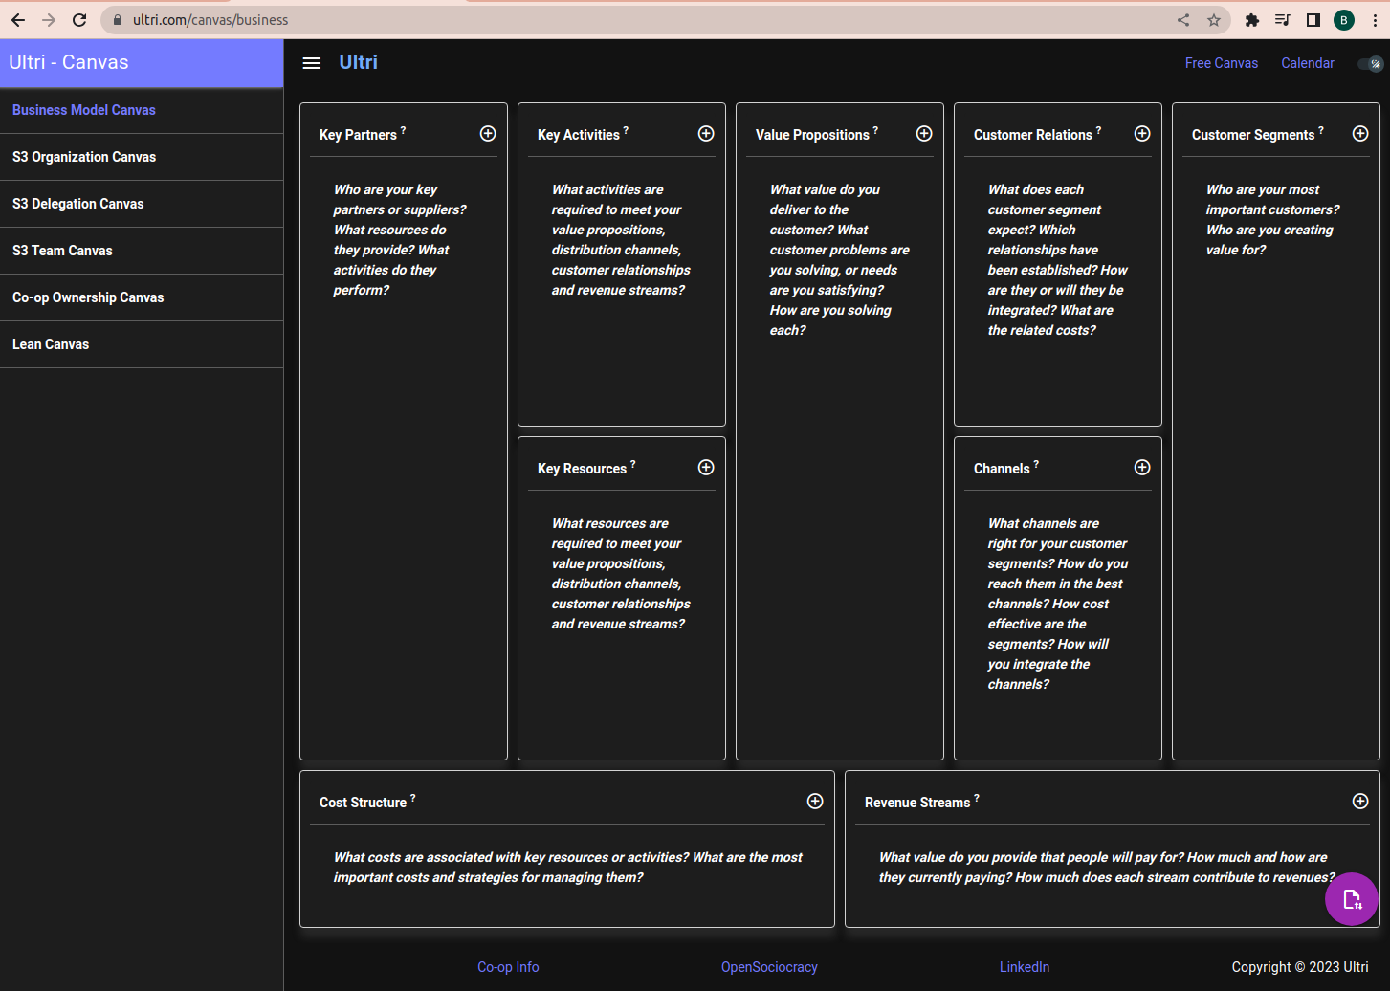Open the OpenSociocracy footer link

click(x=769, y=967)
